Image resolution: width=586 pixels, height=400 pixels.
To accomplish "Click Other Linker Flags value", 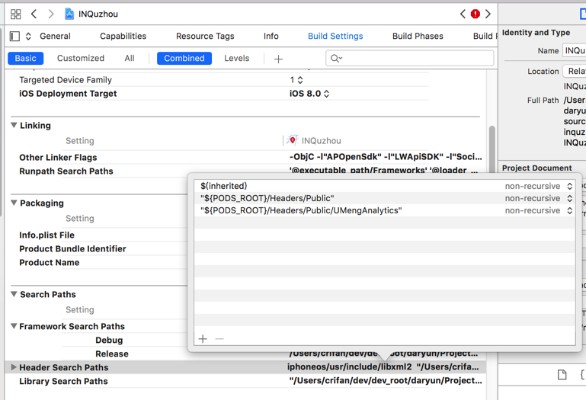I will [x=386, y=157].
